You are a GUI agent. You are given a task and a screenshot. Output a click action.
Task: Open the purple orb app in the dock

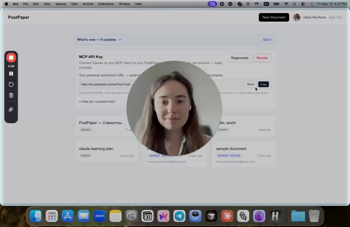click(259, 216)
